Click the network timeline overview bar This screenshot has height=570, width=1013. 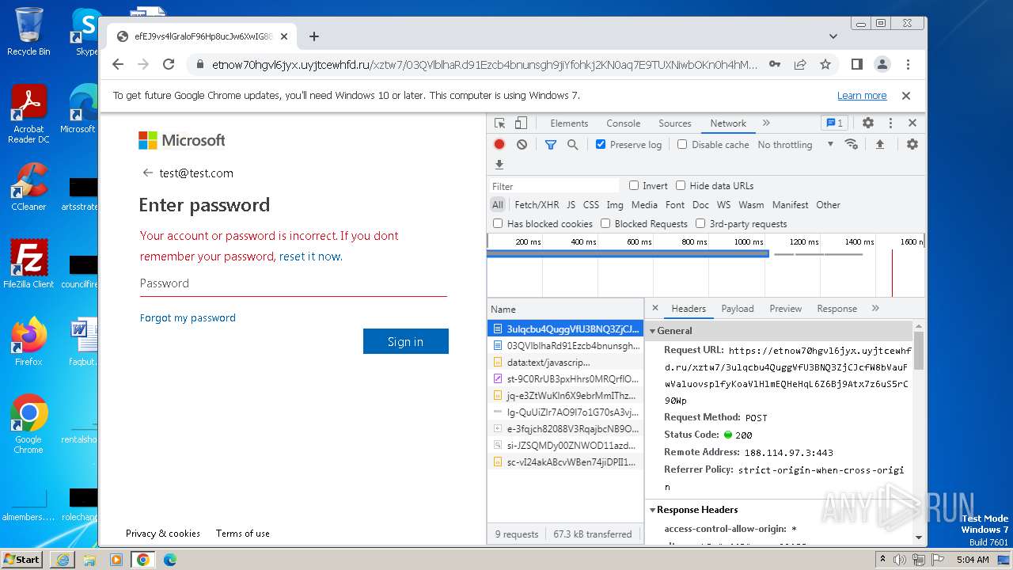click(628, 254)
